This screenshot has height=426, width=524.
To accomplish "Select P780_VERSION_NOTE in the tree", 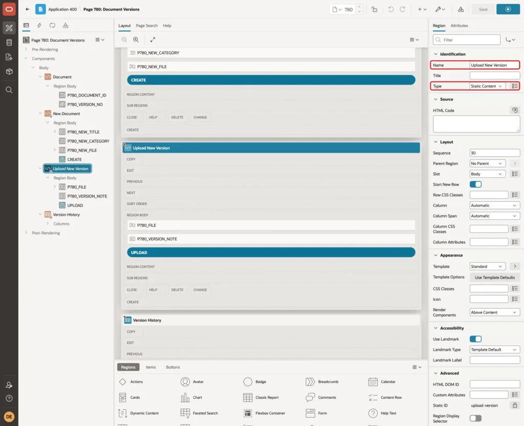I will click(x=87, y=196).
